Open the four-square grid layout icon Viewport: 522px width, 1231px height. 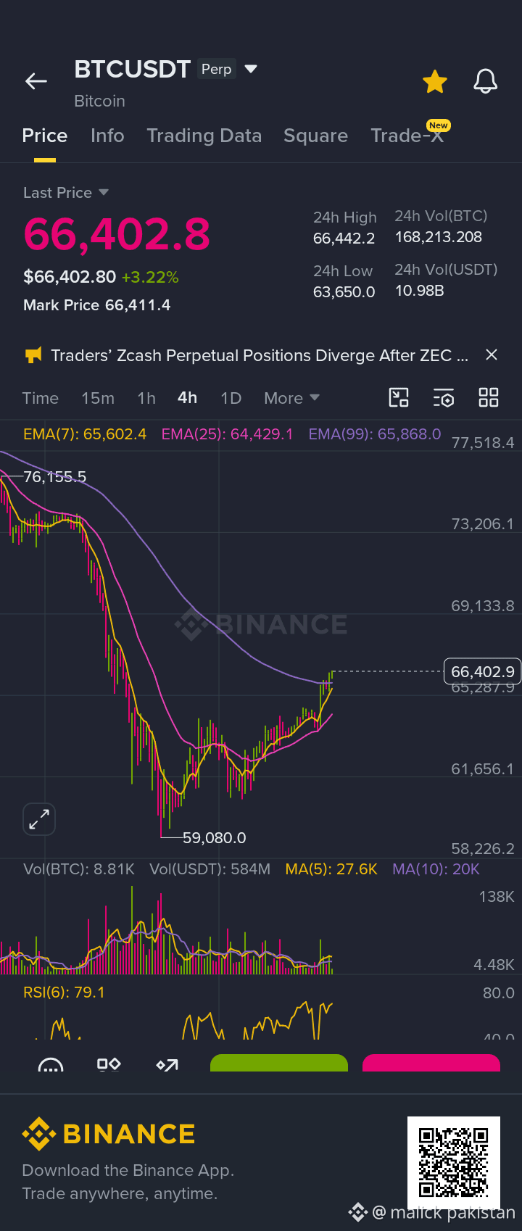pos(489,397)
